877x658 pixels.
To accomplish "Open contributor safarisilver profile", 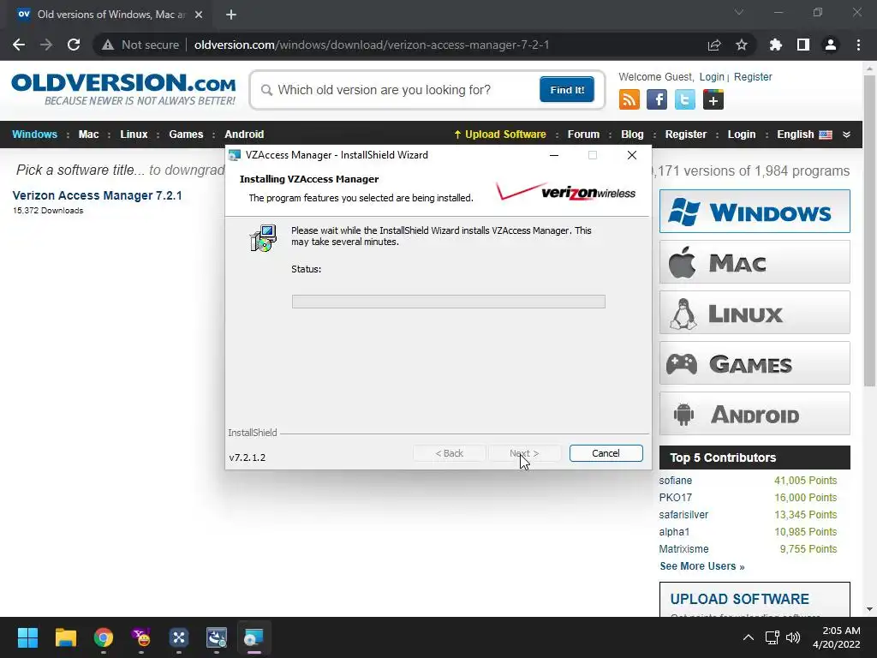I will pyautogui.click(x=683, y=515).
